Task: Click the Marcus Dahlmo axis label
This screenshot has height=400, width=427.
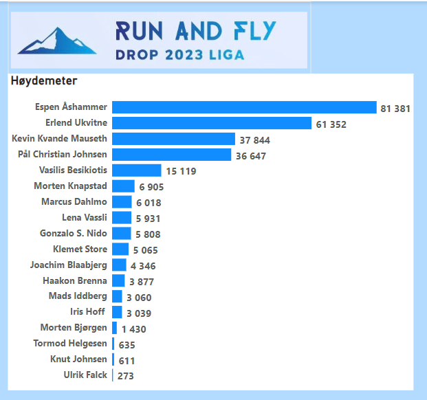Action: click(74, 202)
